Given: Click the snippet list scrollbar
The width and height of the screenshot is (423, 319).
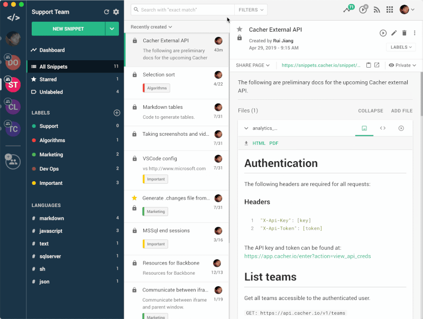Looking at the screenshot, I should [x=229, y=137].
